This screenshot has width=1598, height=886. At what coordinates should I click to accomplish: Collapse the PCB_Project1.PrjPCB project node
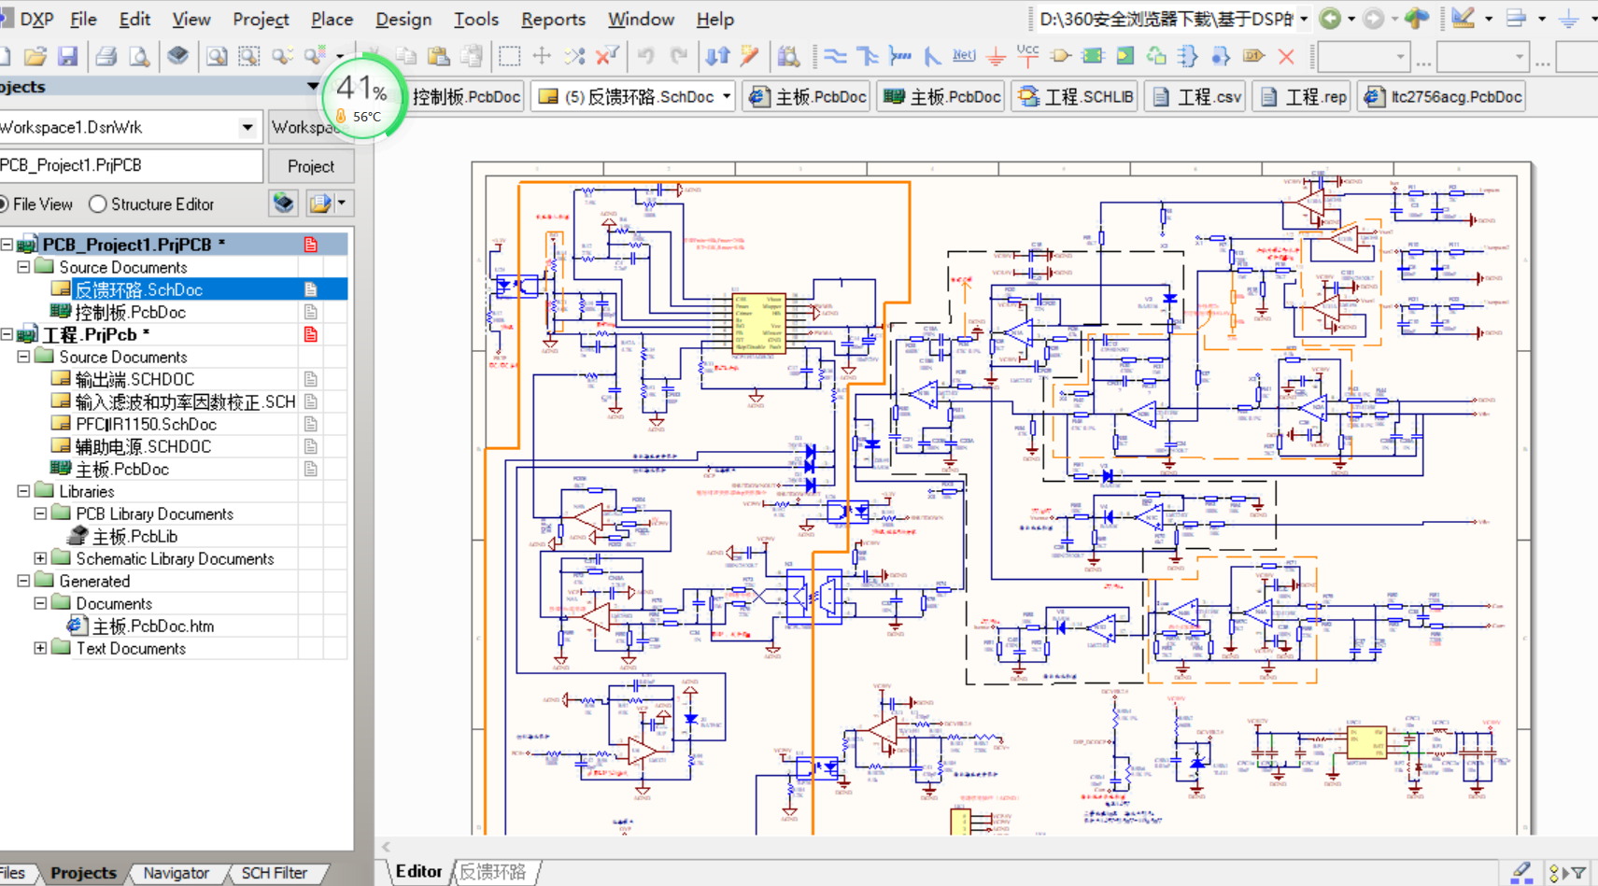(x=7, y=245)
